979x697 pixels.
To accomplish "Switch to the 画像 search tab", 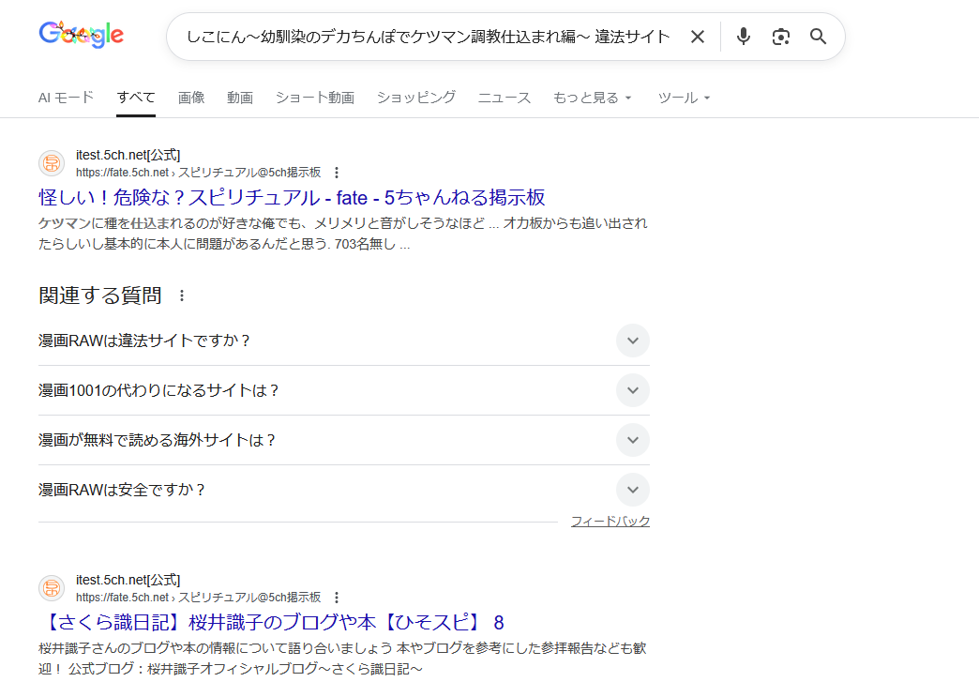I will [191, 97].
